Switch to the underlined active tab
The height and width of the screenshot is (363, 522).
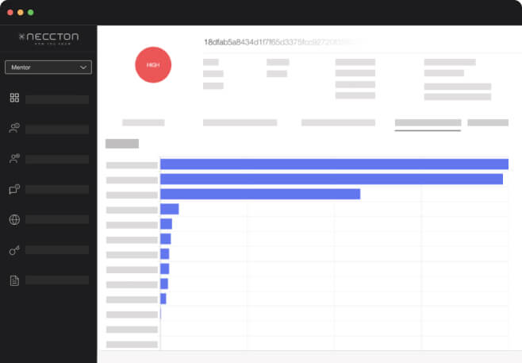[428, 123]
